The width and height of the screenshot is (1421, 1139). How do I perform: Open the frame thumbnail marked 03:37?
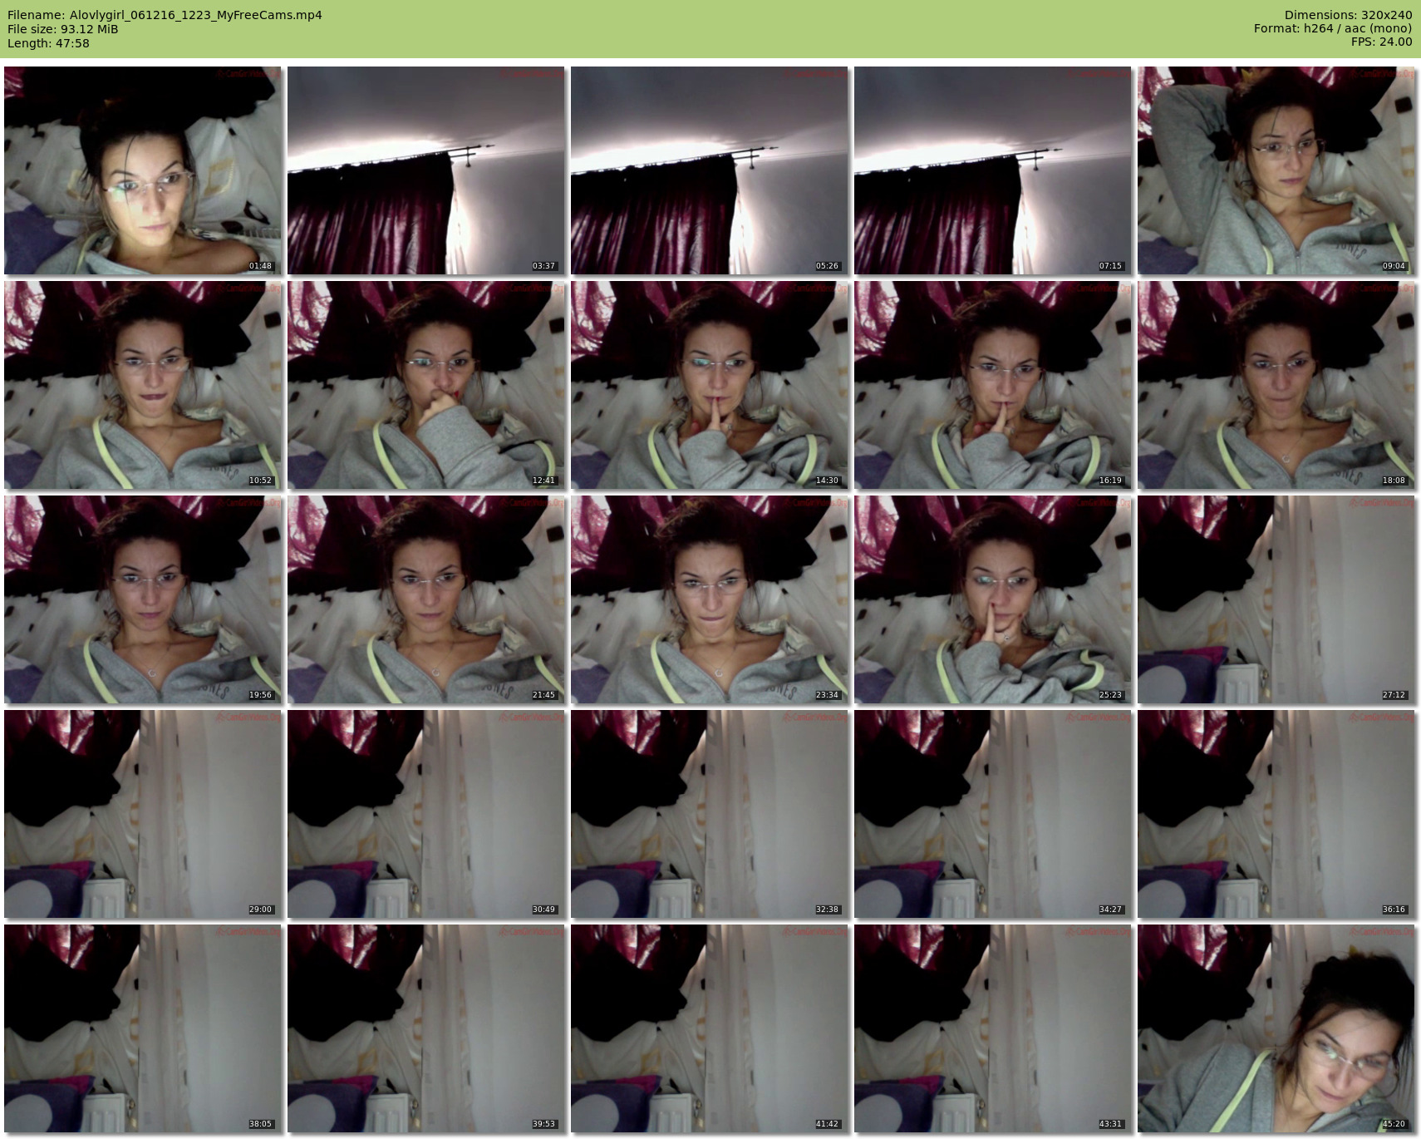(426, 170)
